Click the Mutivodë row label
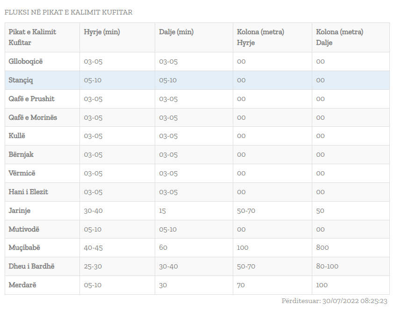The height and width of the screenshot is (312, 395). click(24, 229)
